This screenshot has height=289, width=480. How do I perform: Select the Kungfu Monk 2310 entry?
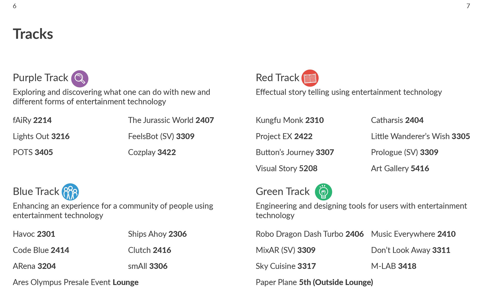(290, 120)
